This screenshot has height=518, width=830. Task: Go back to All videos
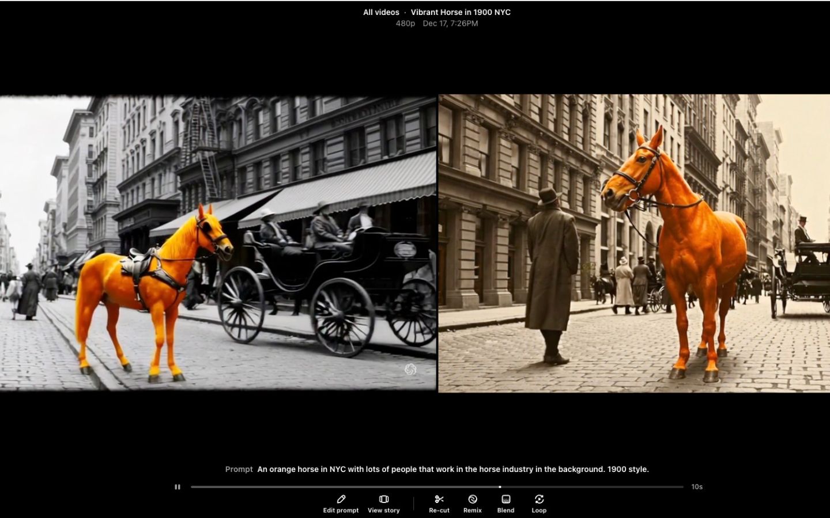tap(381, 12)
